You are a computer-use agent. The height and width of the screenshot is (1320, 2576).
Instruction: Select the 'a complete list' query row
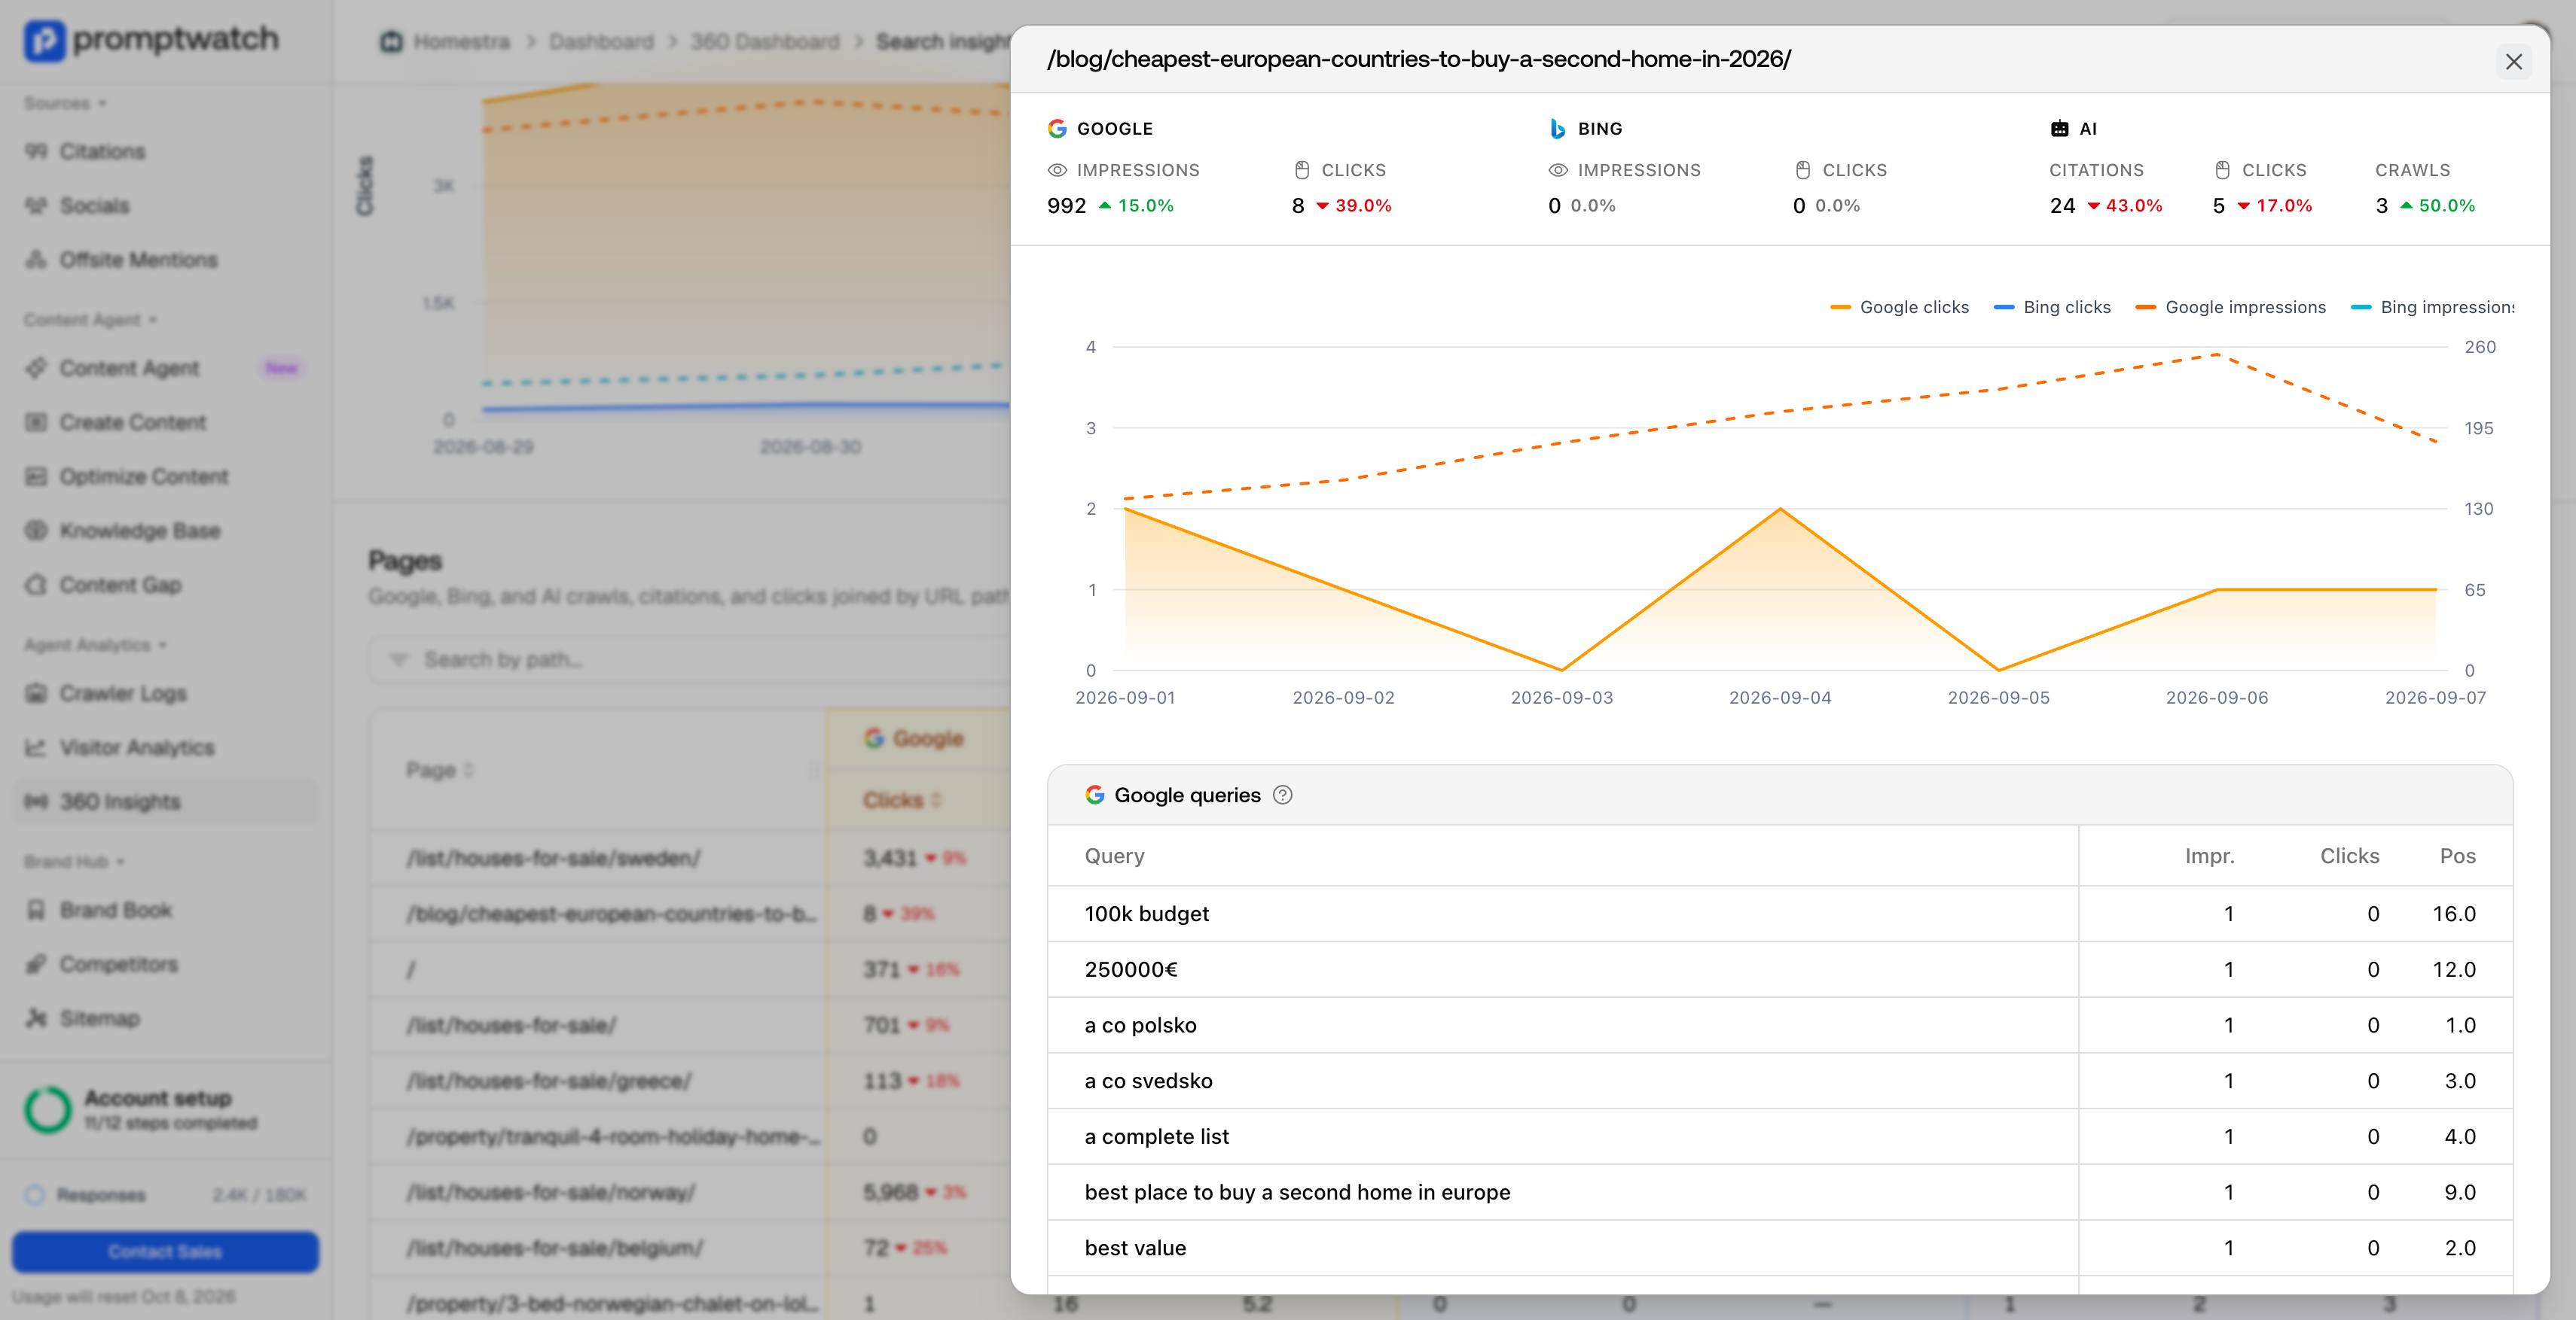click(x=1780, y=1137)
